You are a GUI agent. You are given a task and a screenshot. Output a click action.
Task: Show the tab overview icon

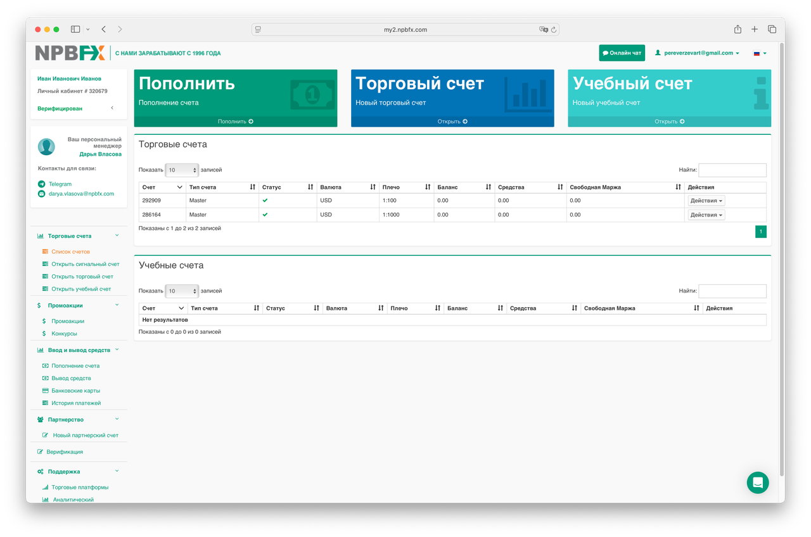pyautogui.click(x=772, y=29)
